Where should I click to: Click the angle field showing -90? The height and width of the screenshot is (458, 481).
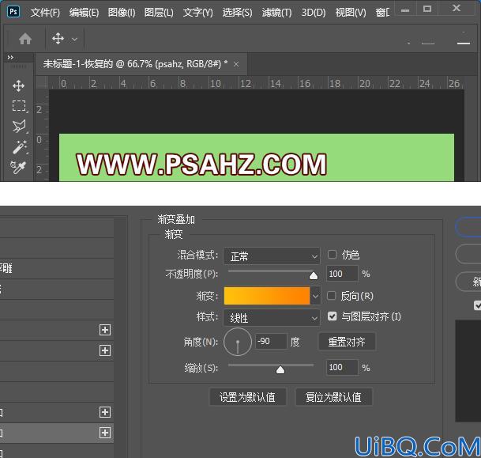(271, 341)
